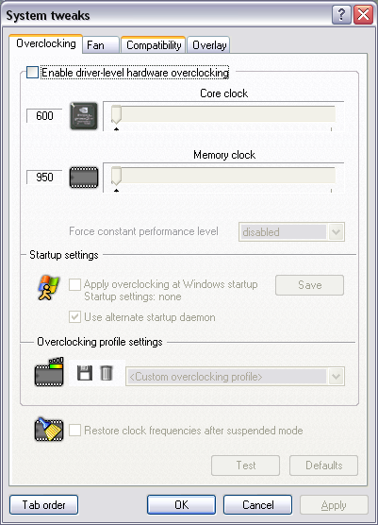
Task: Open Force constant performance level dropdown
Action: pyautogui.click(x=291, y=231)
